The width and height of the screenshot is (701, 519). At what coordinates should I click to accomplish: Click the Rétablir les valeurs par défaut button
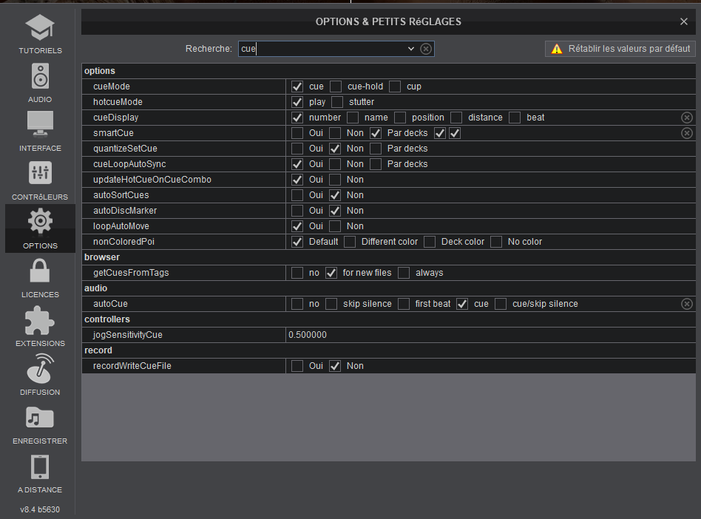pyautogui.click(x=620, y=49)
